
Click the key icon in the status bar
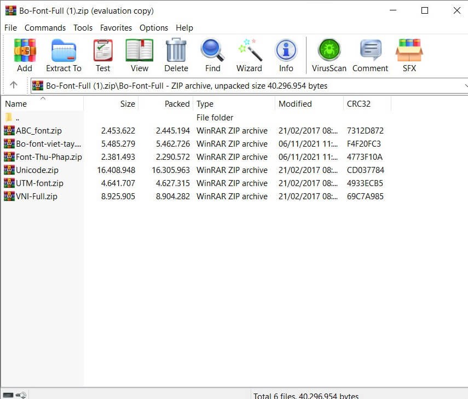point(21,395)
